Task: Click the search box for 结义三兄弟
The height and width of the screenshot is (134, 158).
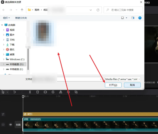Action: (123, 10)
